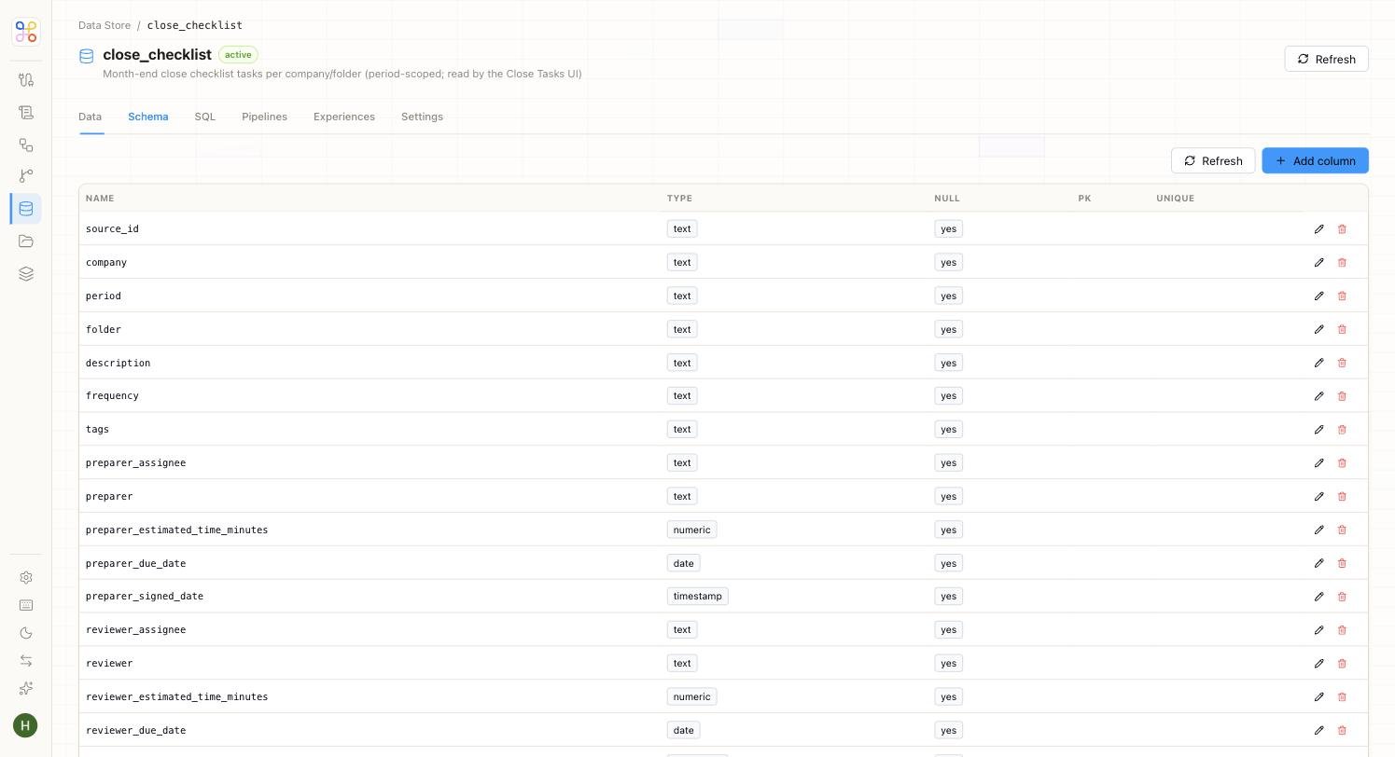Screen dimensions: 1395x757
Task: Click the description column name
Action: click(x=118, y=363)
